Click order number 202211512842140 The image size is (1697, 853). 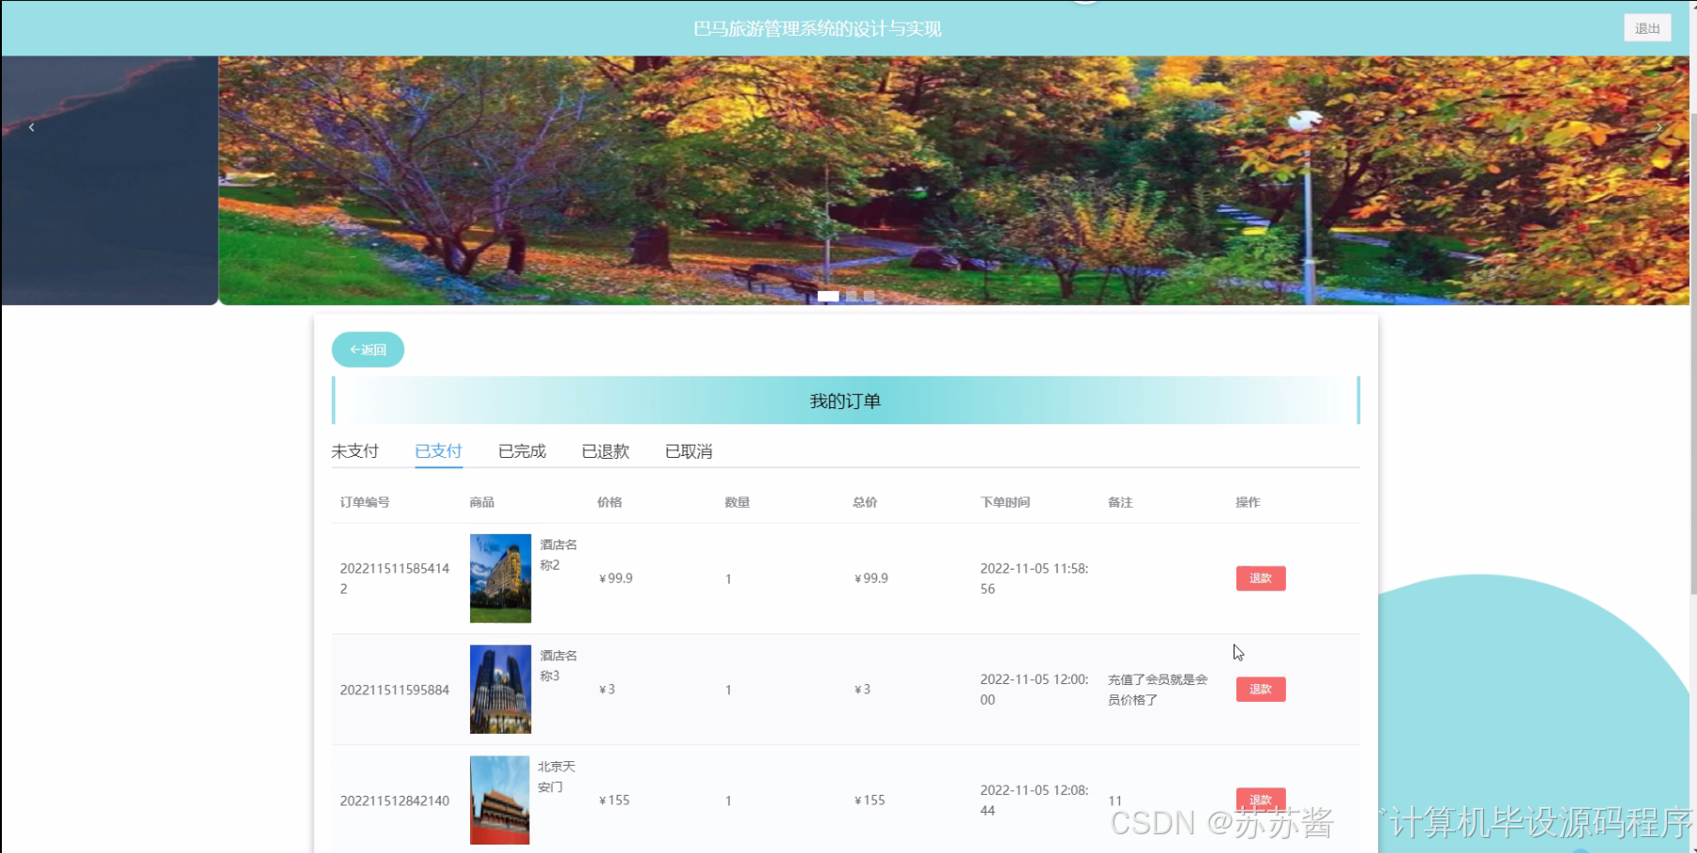(395, 800)
